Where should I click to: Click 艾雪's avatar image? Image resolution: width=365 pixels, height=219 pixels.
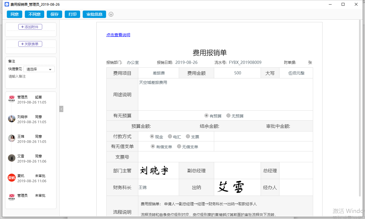[x=12, y=158]
